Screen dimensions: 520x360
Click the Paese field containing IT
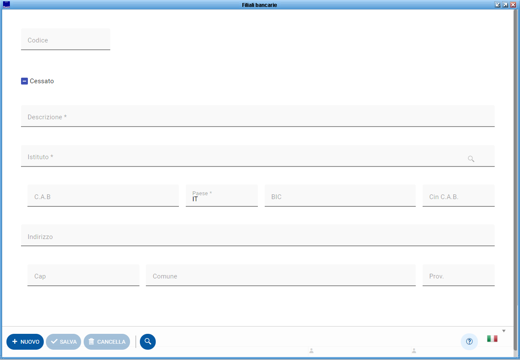pyautogui.click(x=222, y=196)
